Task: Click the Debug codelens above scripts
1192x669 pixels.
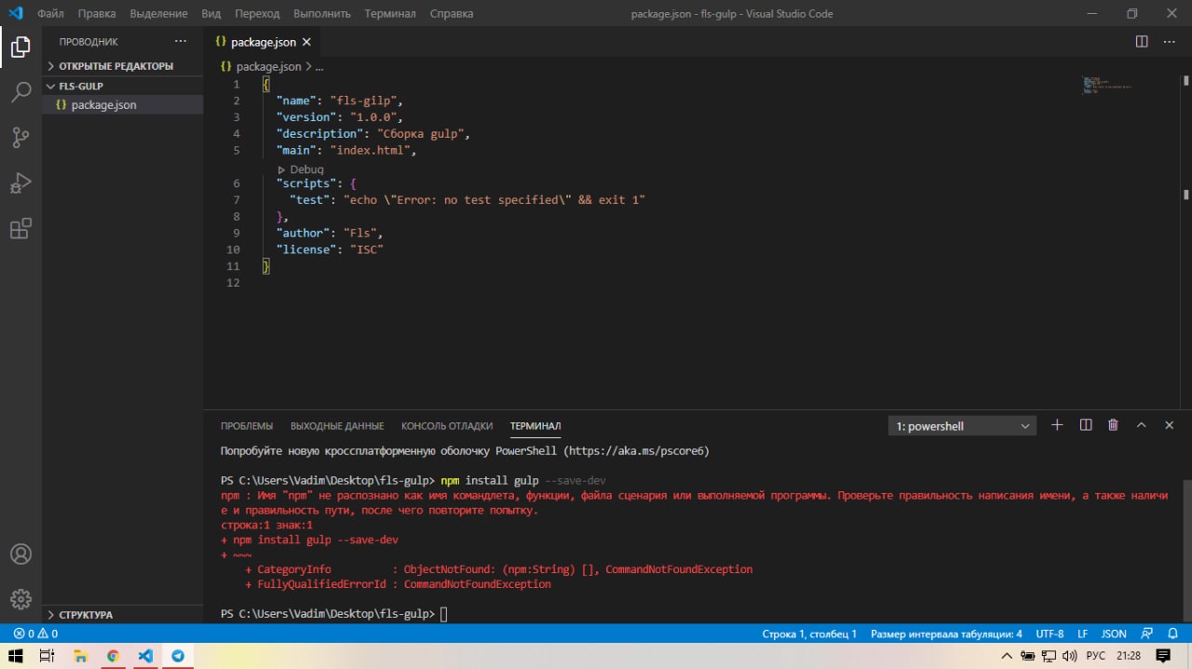Action: [x=301, y=169]
